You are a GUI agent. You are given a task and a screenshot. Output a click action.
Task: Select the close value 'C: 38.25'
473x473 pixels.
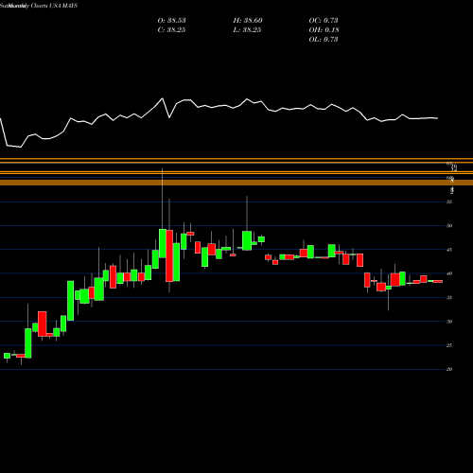tap(171, 30)
